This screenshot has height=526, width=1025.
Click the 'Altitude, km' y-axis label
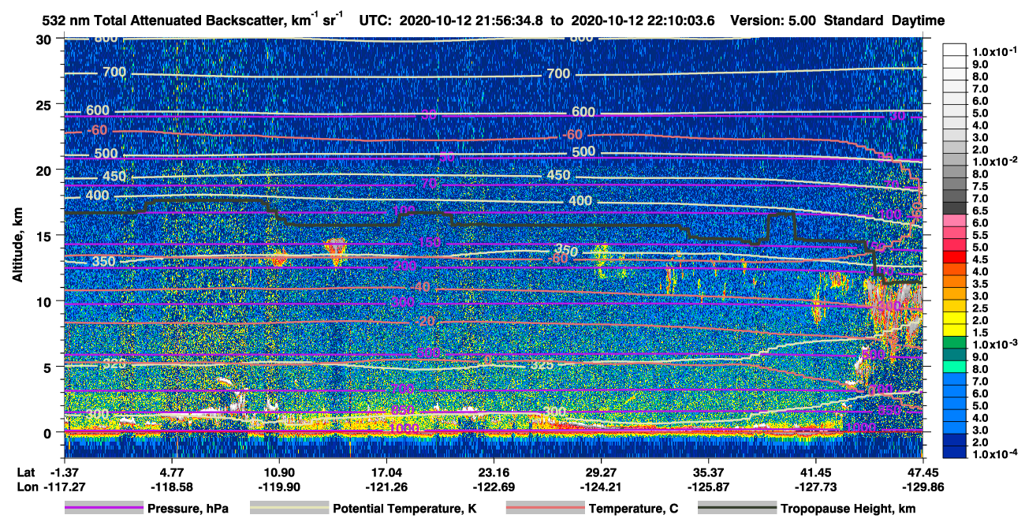tap(17, 247)
